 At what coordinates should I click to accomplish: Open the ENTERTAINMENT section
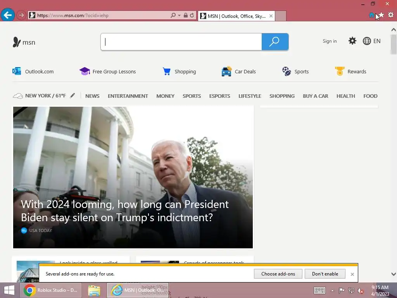click(x=128, y=96)
